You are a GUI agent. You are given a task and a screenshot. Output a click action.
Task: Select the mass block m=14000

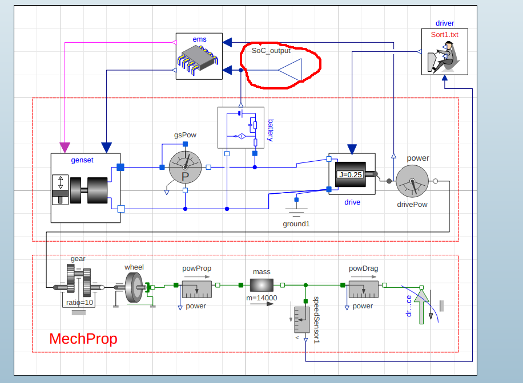tap(262, 285)
